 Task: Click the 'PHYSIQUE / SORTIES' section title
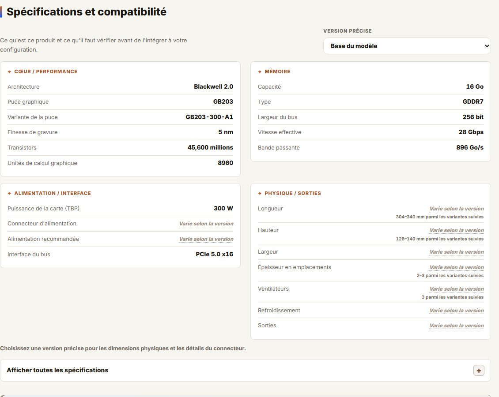293,193
